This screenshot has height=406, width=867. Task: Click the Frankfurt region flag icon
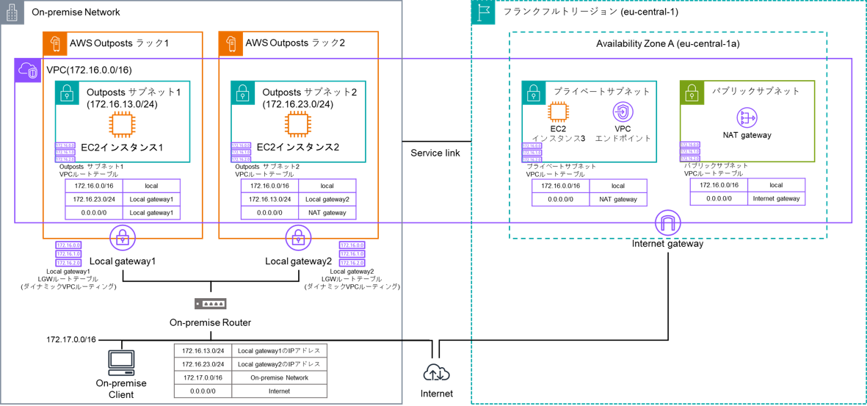point(483,12)
